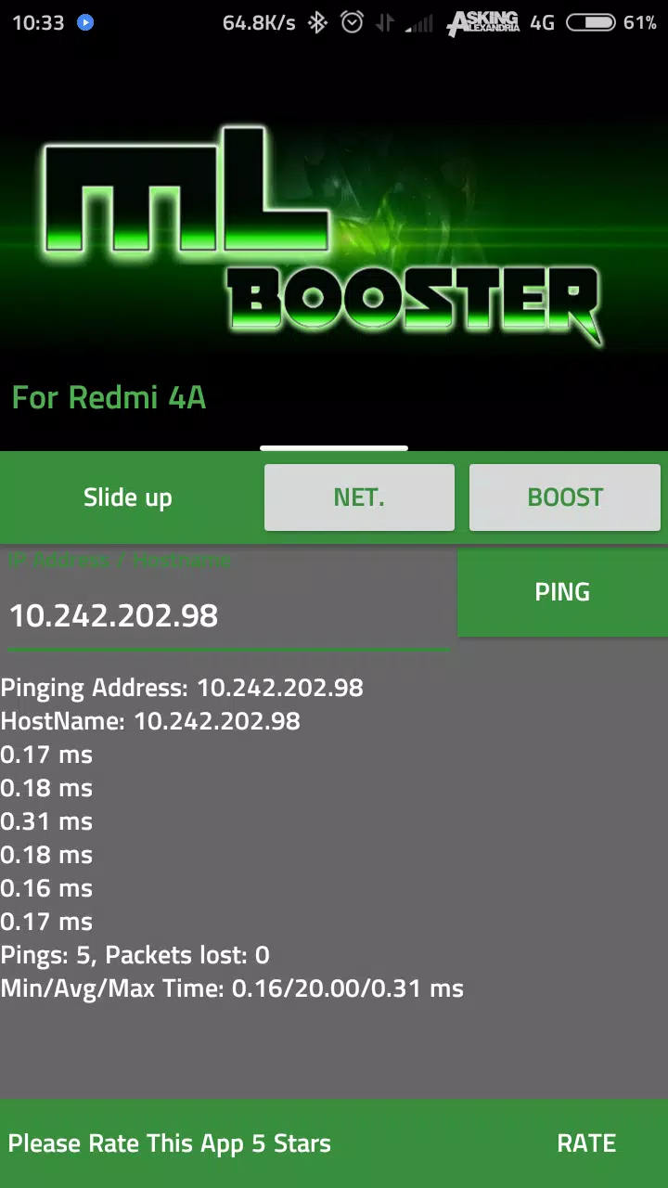Tap the Bluetooth status icon

click(x=317, y=22)
